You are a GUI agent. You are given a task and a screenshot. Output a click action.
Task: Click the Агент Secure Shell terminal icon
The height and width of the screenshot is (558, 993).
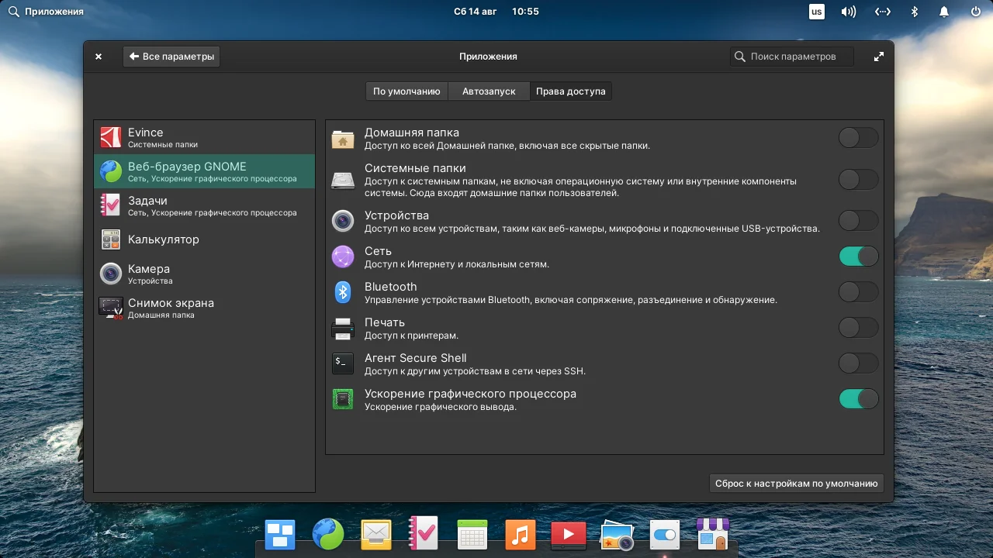342,363
